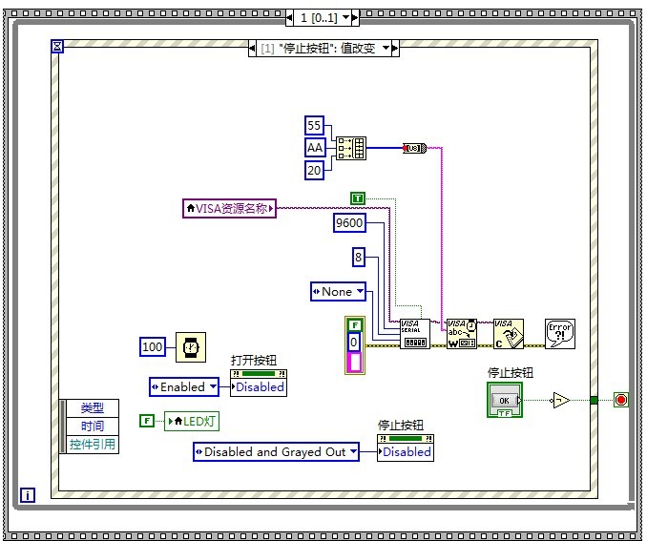The width and height of the screenshot is (647, 541).
Task: Click the VISA Close function node
Action: (508, 333)
